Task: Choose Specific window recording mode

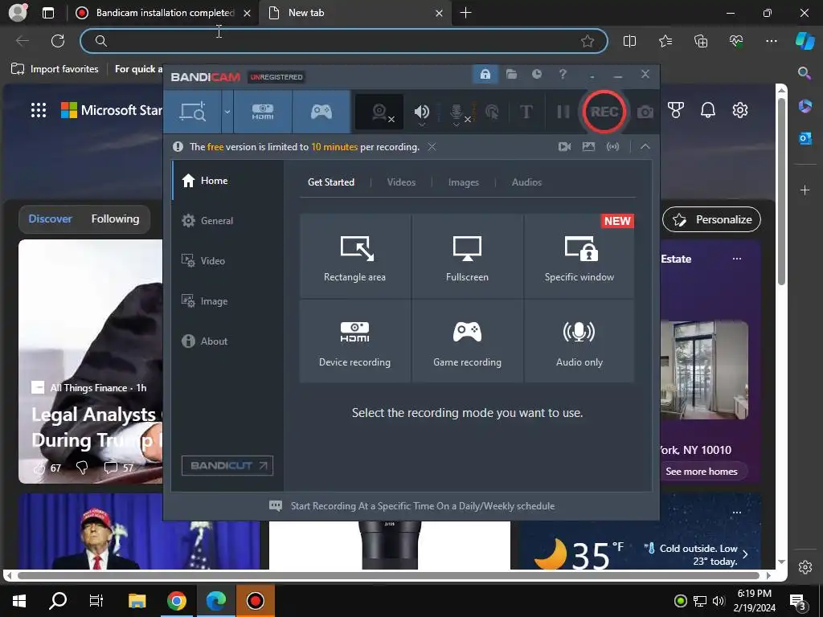Action: (579, 256)
